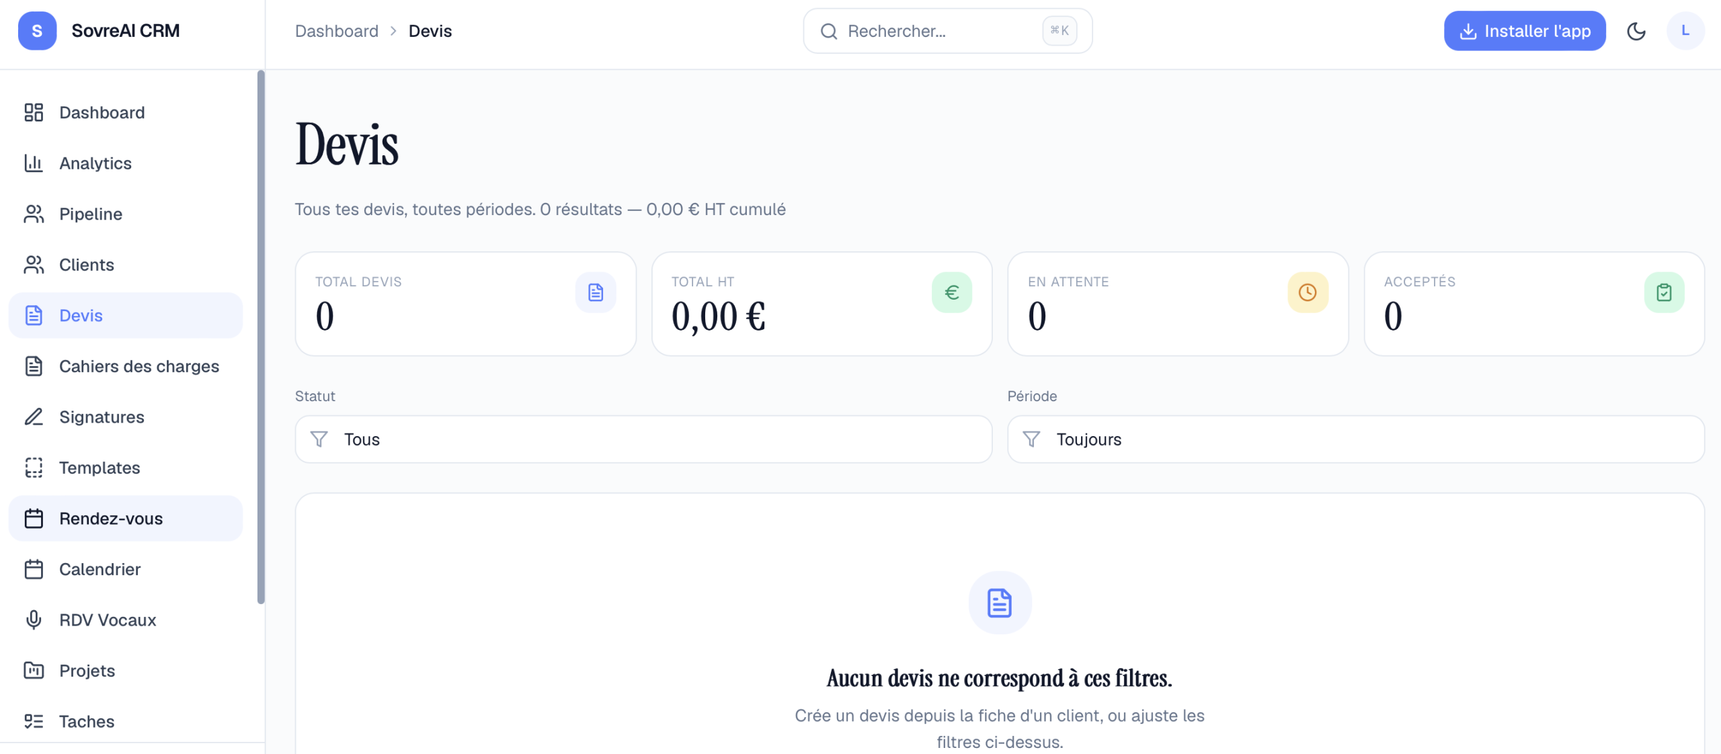
Task: Click the "Aucun devis ne correspond" message
Action: [x=1000, y=678]
